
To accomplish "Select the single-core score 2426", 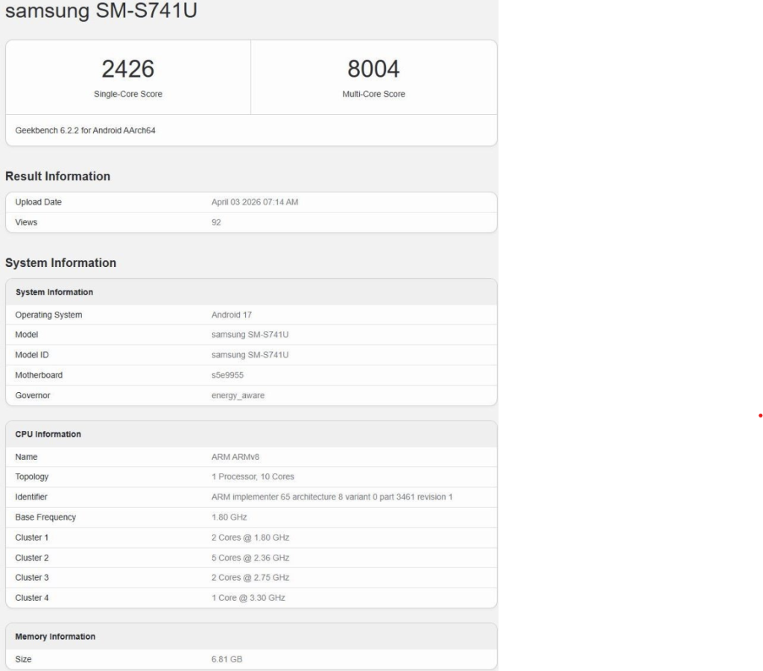I will pyautogui.click(x=128, y=69).
